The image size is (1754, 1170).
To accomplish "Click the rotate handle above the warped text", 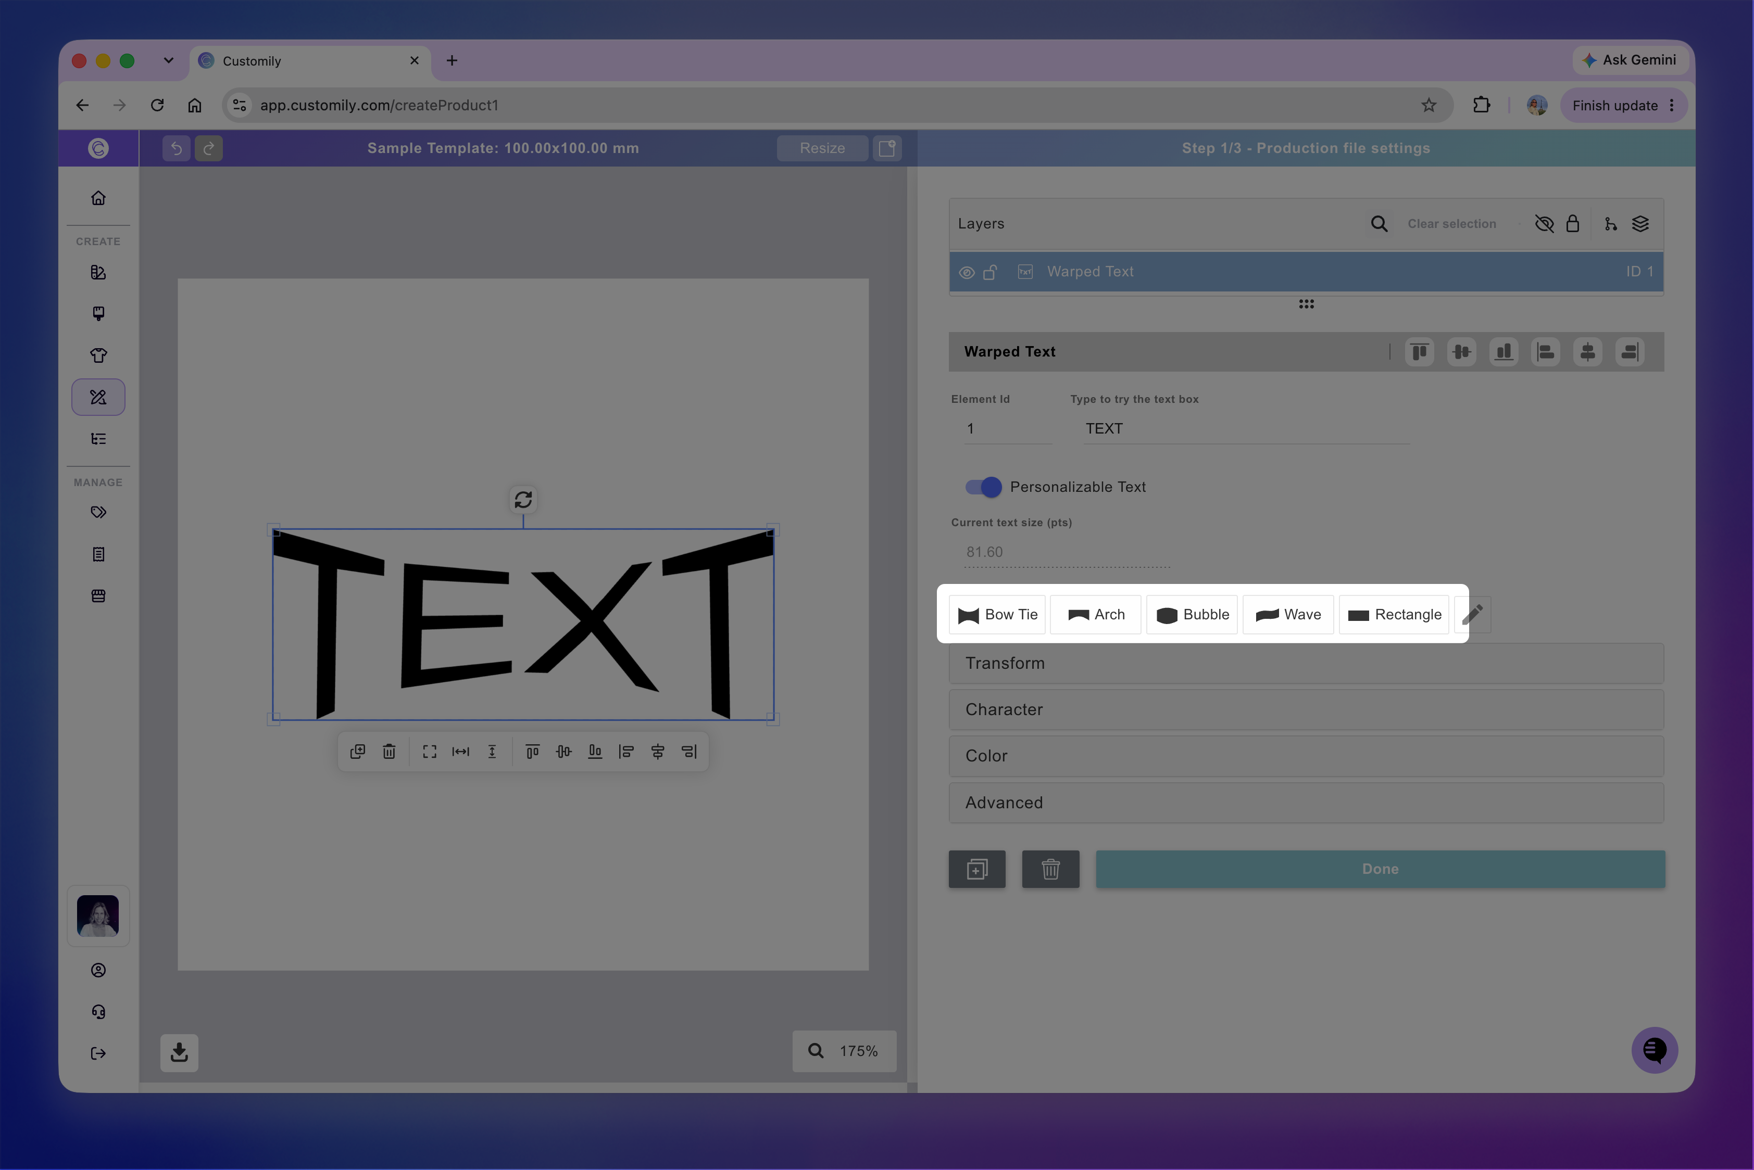I will click(523, 499).
